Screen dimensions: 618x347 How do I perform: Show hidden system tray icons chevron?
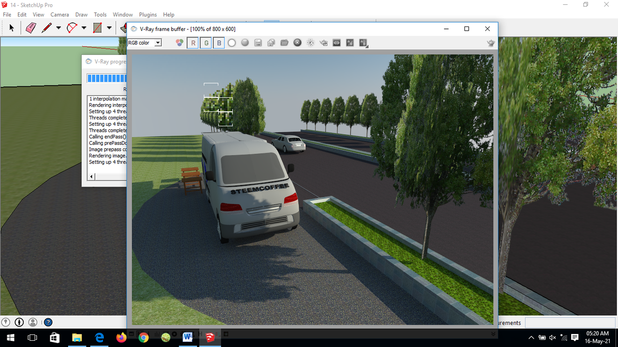[x=531, y=337]
